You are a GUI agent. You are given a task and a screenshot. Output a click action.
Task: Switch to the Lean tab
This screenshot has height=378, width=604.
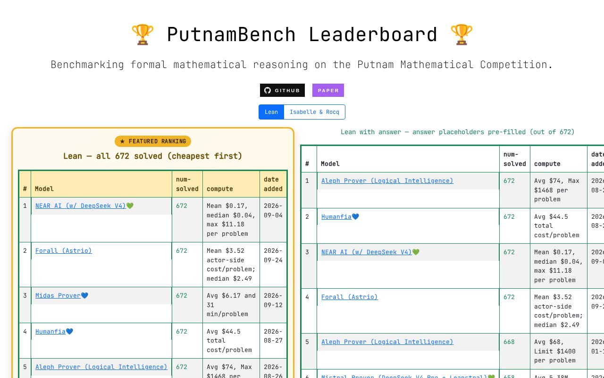click(x=271, y=112)
